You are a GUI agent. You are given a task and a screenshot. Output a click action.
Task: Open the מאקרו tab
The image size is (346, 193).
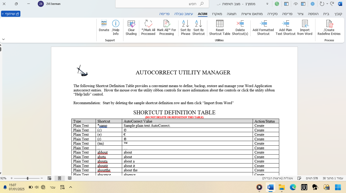tap(217, 14)
